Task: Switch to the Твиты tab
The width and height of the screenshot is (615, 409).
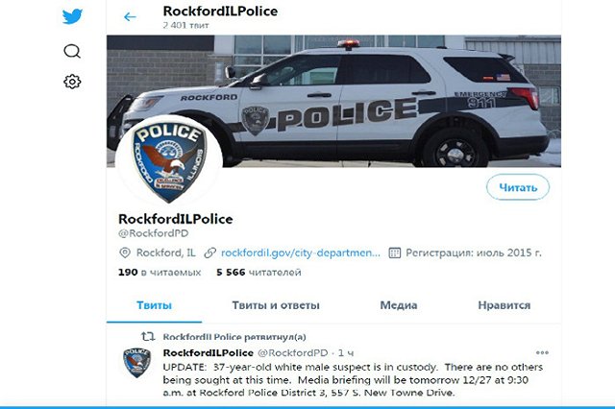Action: coord(154,305)
